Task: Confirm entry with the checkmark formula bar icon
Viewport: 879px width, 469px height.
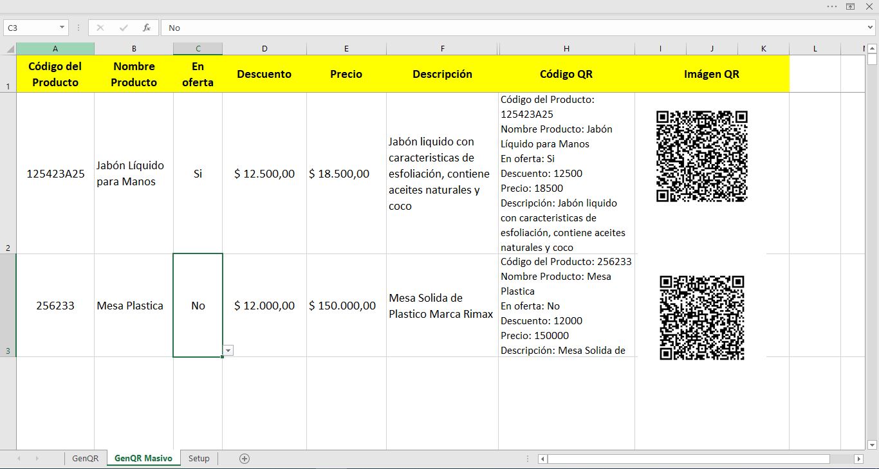Action: click(x=124, y=28)
